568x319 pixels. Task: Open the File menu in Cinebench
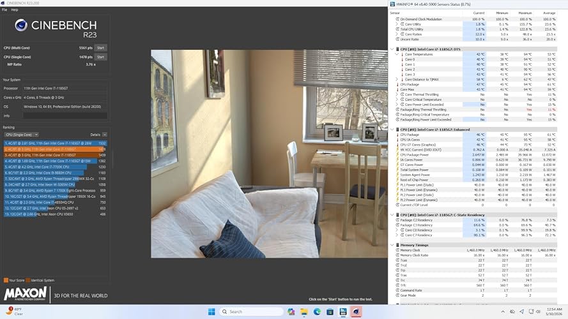[x=4, y=10]
